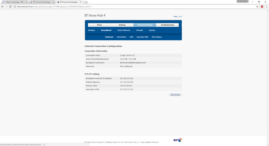This screenshot has height=146, width=269.
Task: Restore down the browser window
Action: (x=259, y=2)
